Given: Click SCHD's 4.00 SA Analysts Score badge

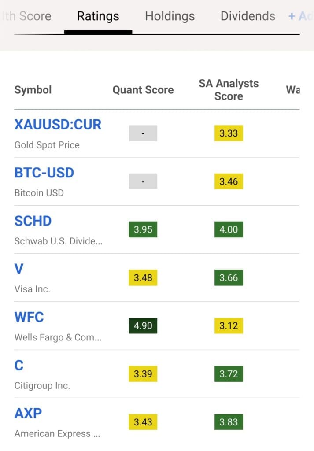Looking at the screenshot, I should (228, 229).
